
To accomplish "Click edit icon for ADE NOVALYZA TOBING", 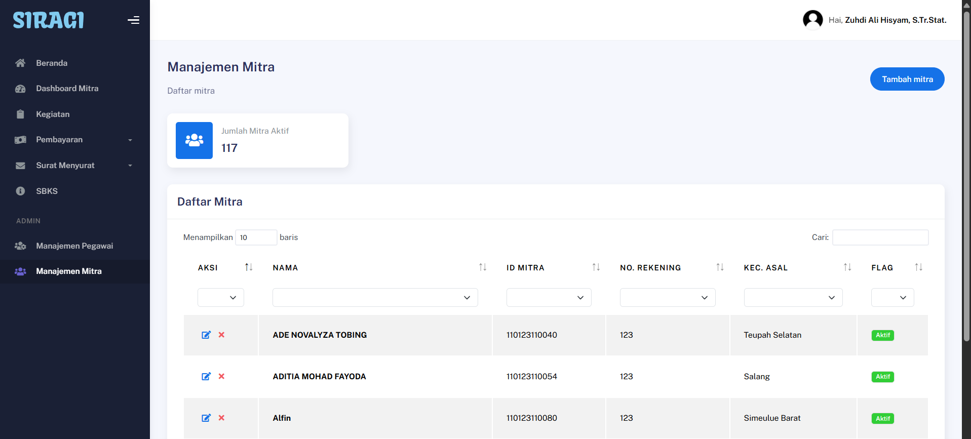I will click(x=206, y=335).
